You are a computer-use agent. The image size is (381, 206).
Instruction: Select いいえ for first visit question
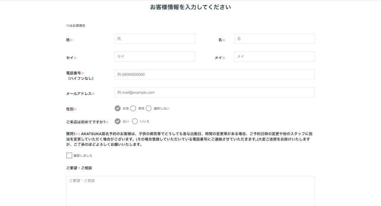[x=135, y=121]
